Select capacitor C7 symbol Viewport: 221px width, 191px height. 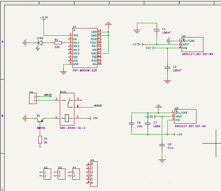148,124
